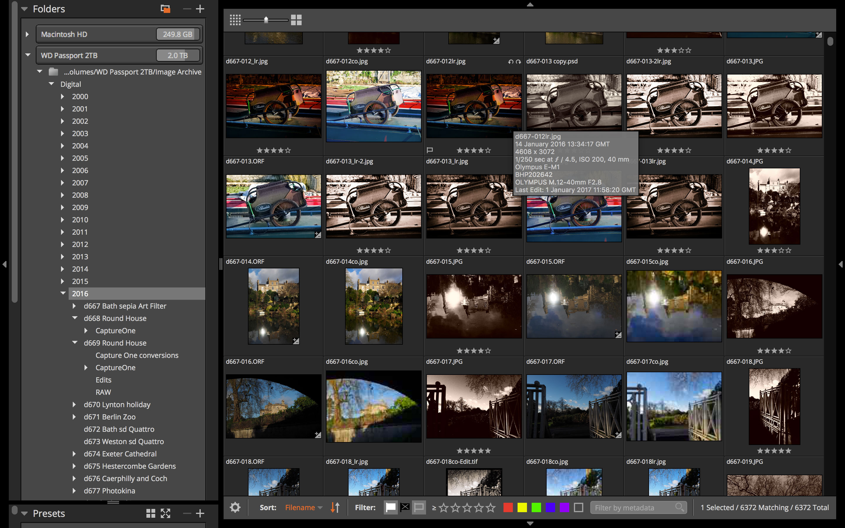Select d677 Photokina folder

(x=109, y=491)
